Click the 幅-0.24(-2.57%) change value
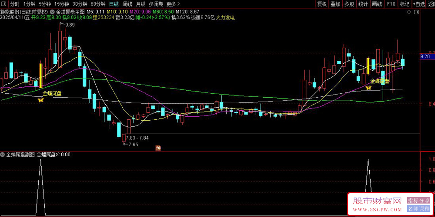435x217 pixels. click(153, 18)
